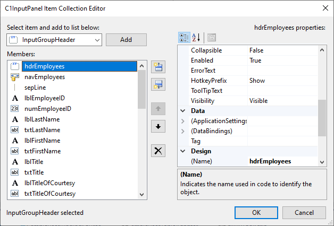Screen dimensions: 334x226
Task: Delete the selected member with X button
Action: point(158,151)
